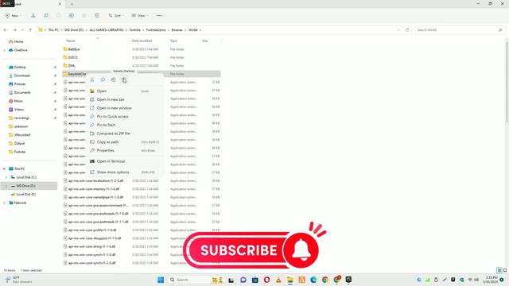Screen dimensions: 509x286
Task: Collapse the This PC tree node
Action: click(x=4, y=168)
